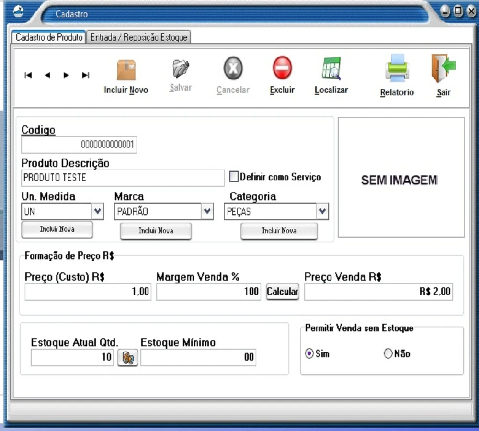The height and width of the screenshot is (431, 479).
Task: Enable Definir como Serviço checkbox
Action: click(234, 177)
